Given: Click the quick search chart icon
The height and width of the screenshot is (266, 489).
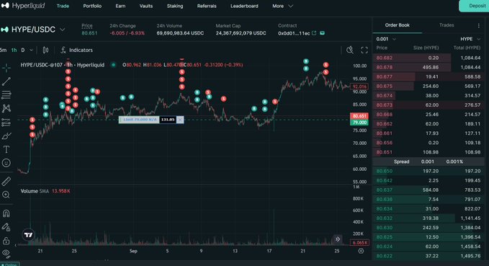Looking at the screenshot, I should pos(350,50).
